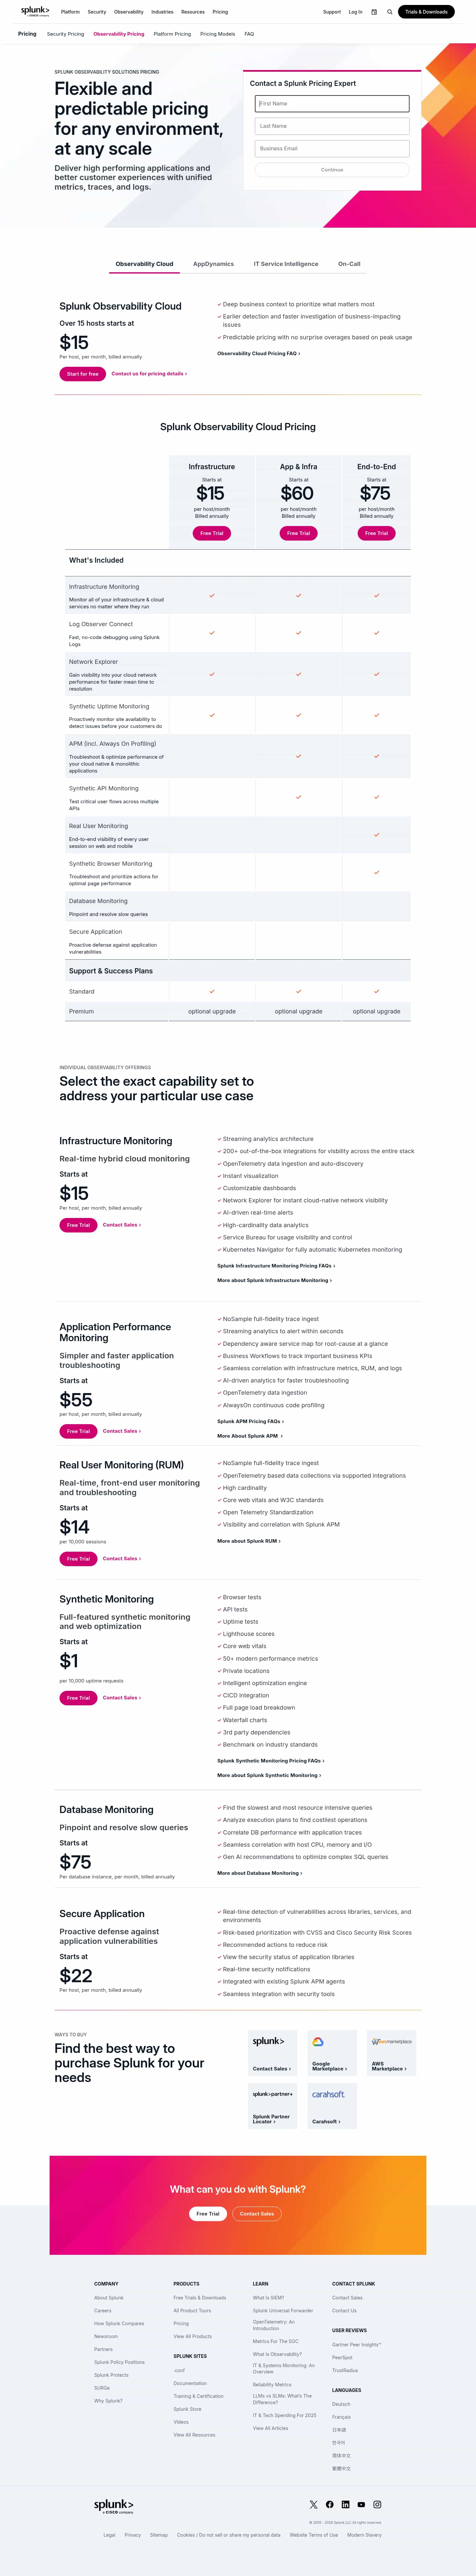Image resolution: width=476 pixels, height=2576 pixels.
Task: Expand the Platform menu in top navigation
Action: click(70, 12)
